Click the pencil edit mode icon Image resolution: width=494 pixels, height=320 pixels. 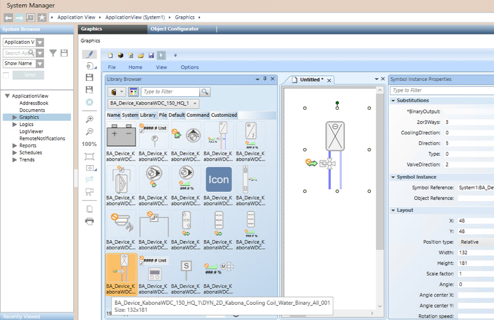89,55
